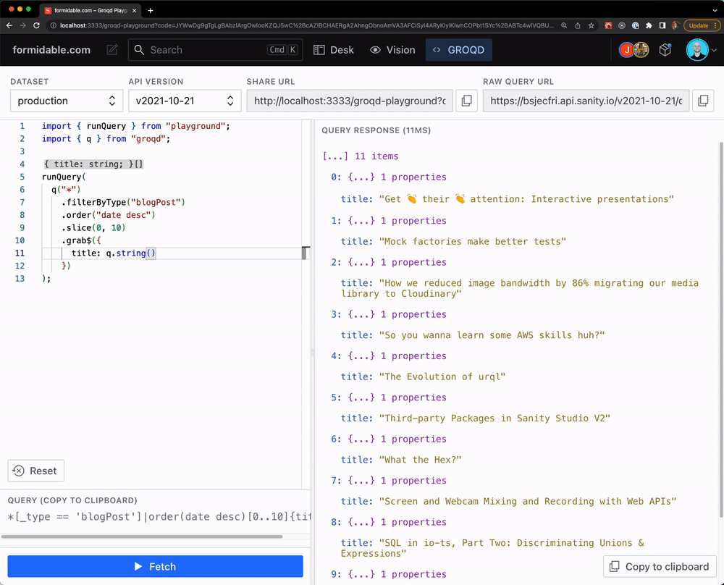The image size is (724, 585).
Task: Click the orange J user avatar
Action: point(626,50)
